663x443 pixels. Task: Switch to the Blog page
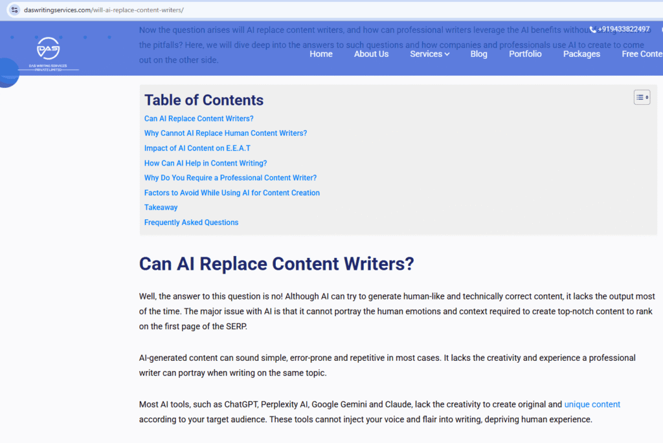pos(478,54)
